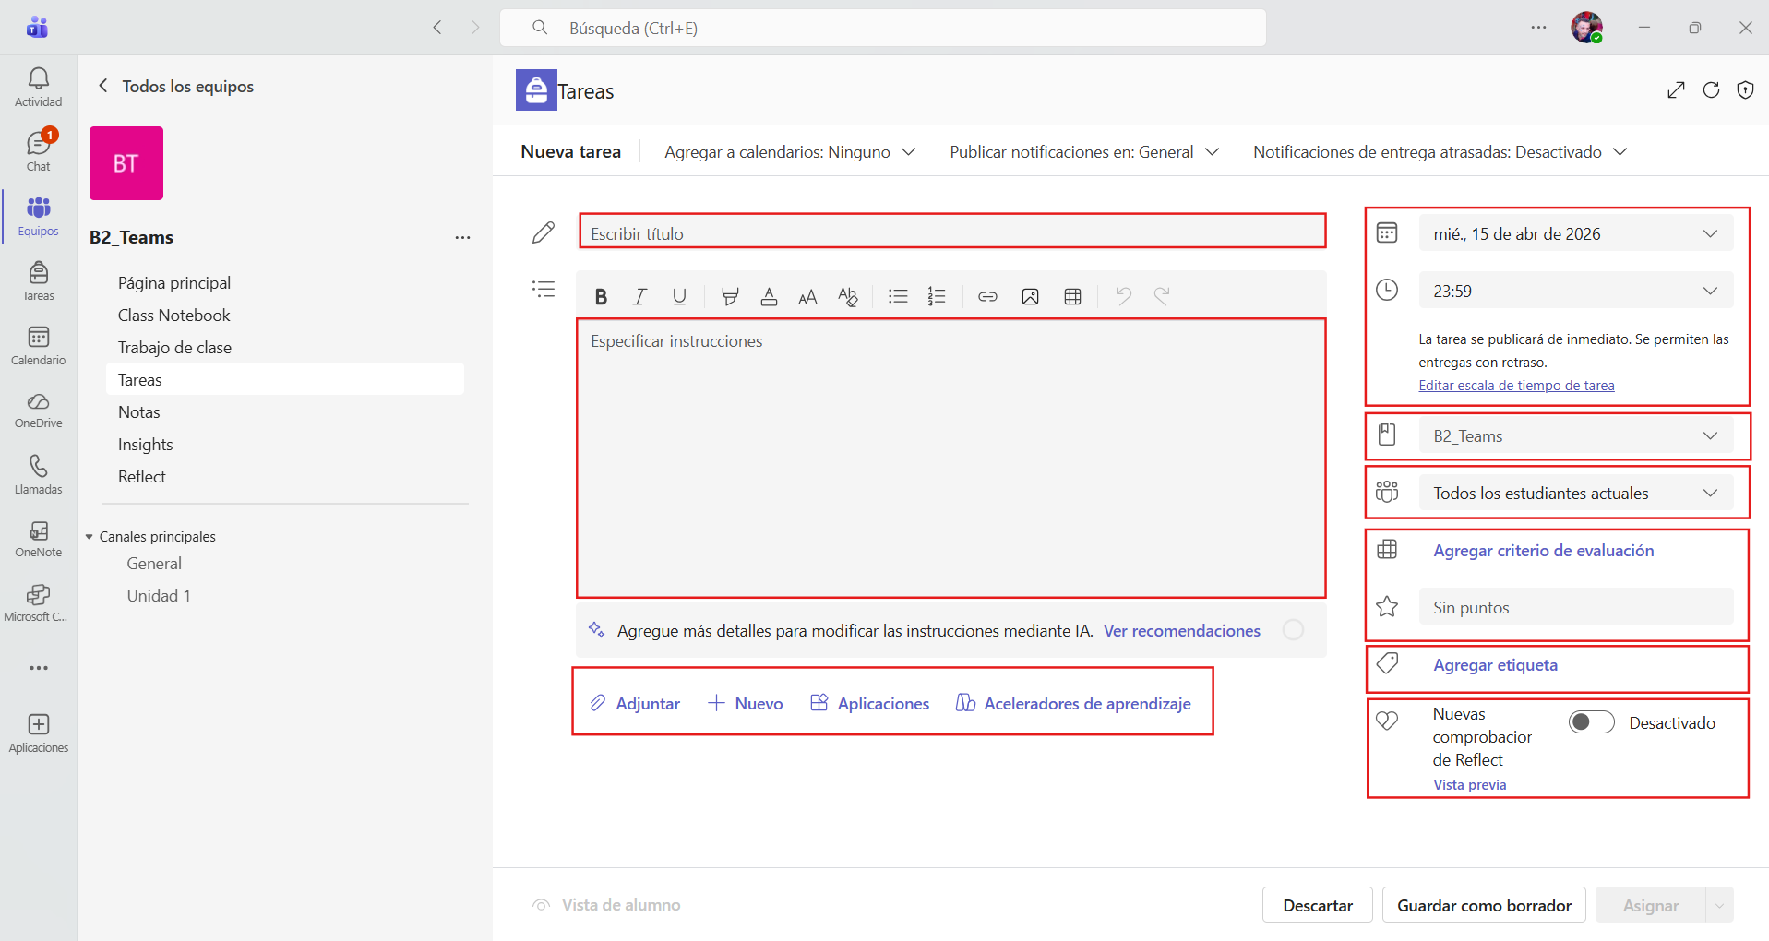Open the Publicar notificaciones en dropdown

coord(1084,152)
